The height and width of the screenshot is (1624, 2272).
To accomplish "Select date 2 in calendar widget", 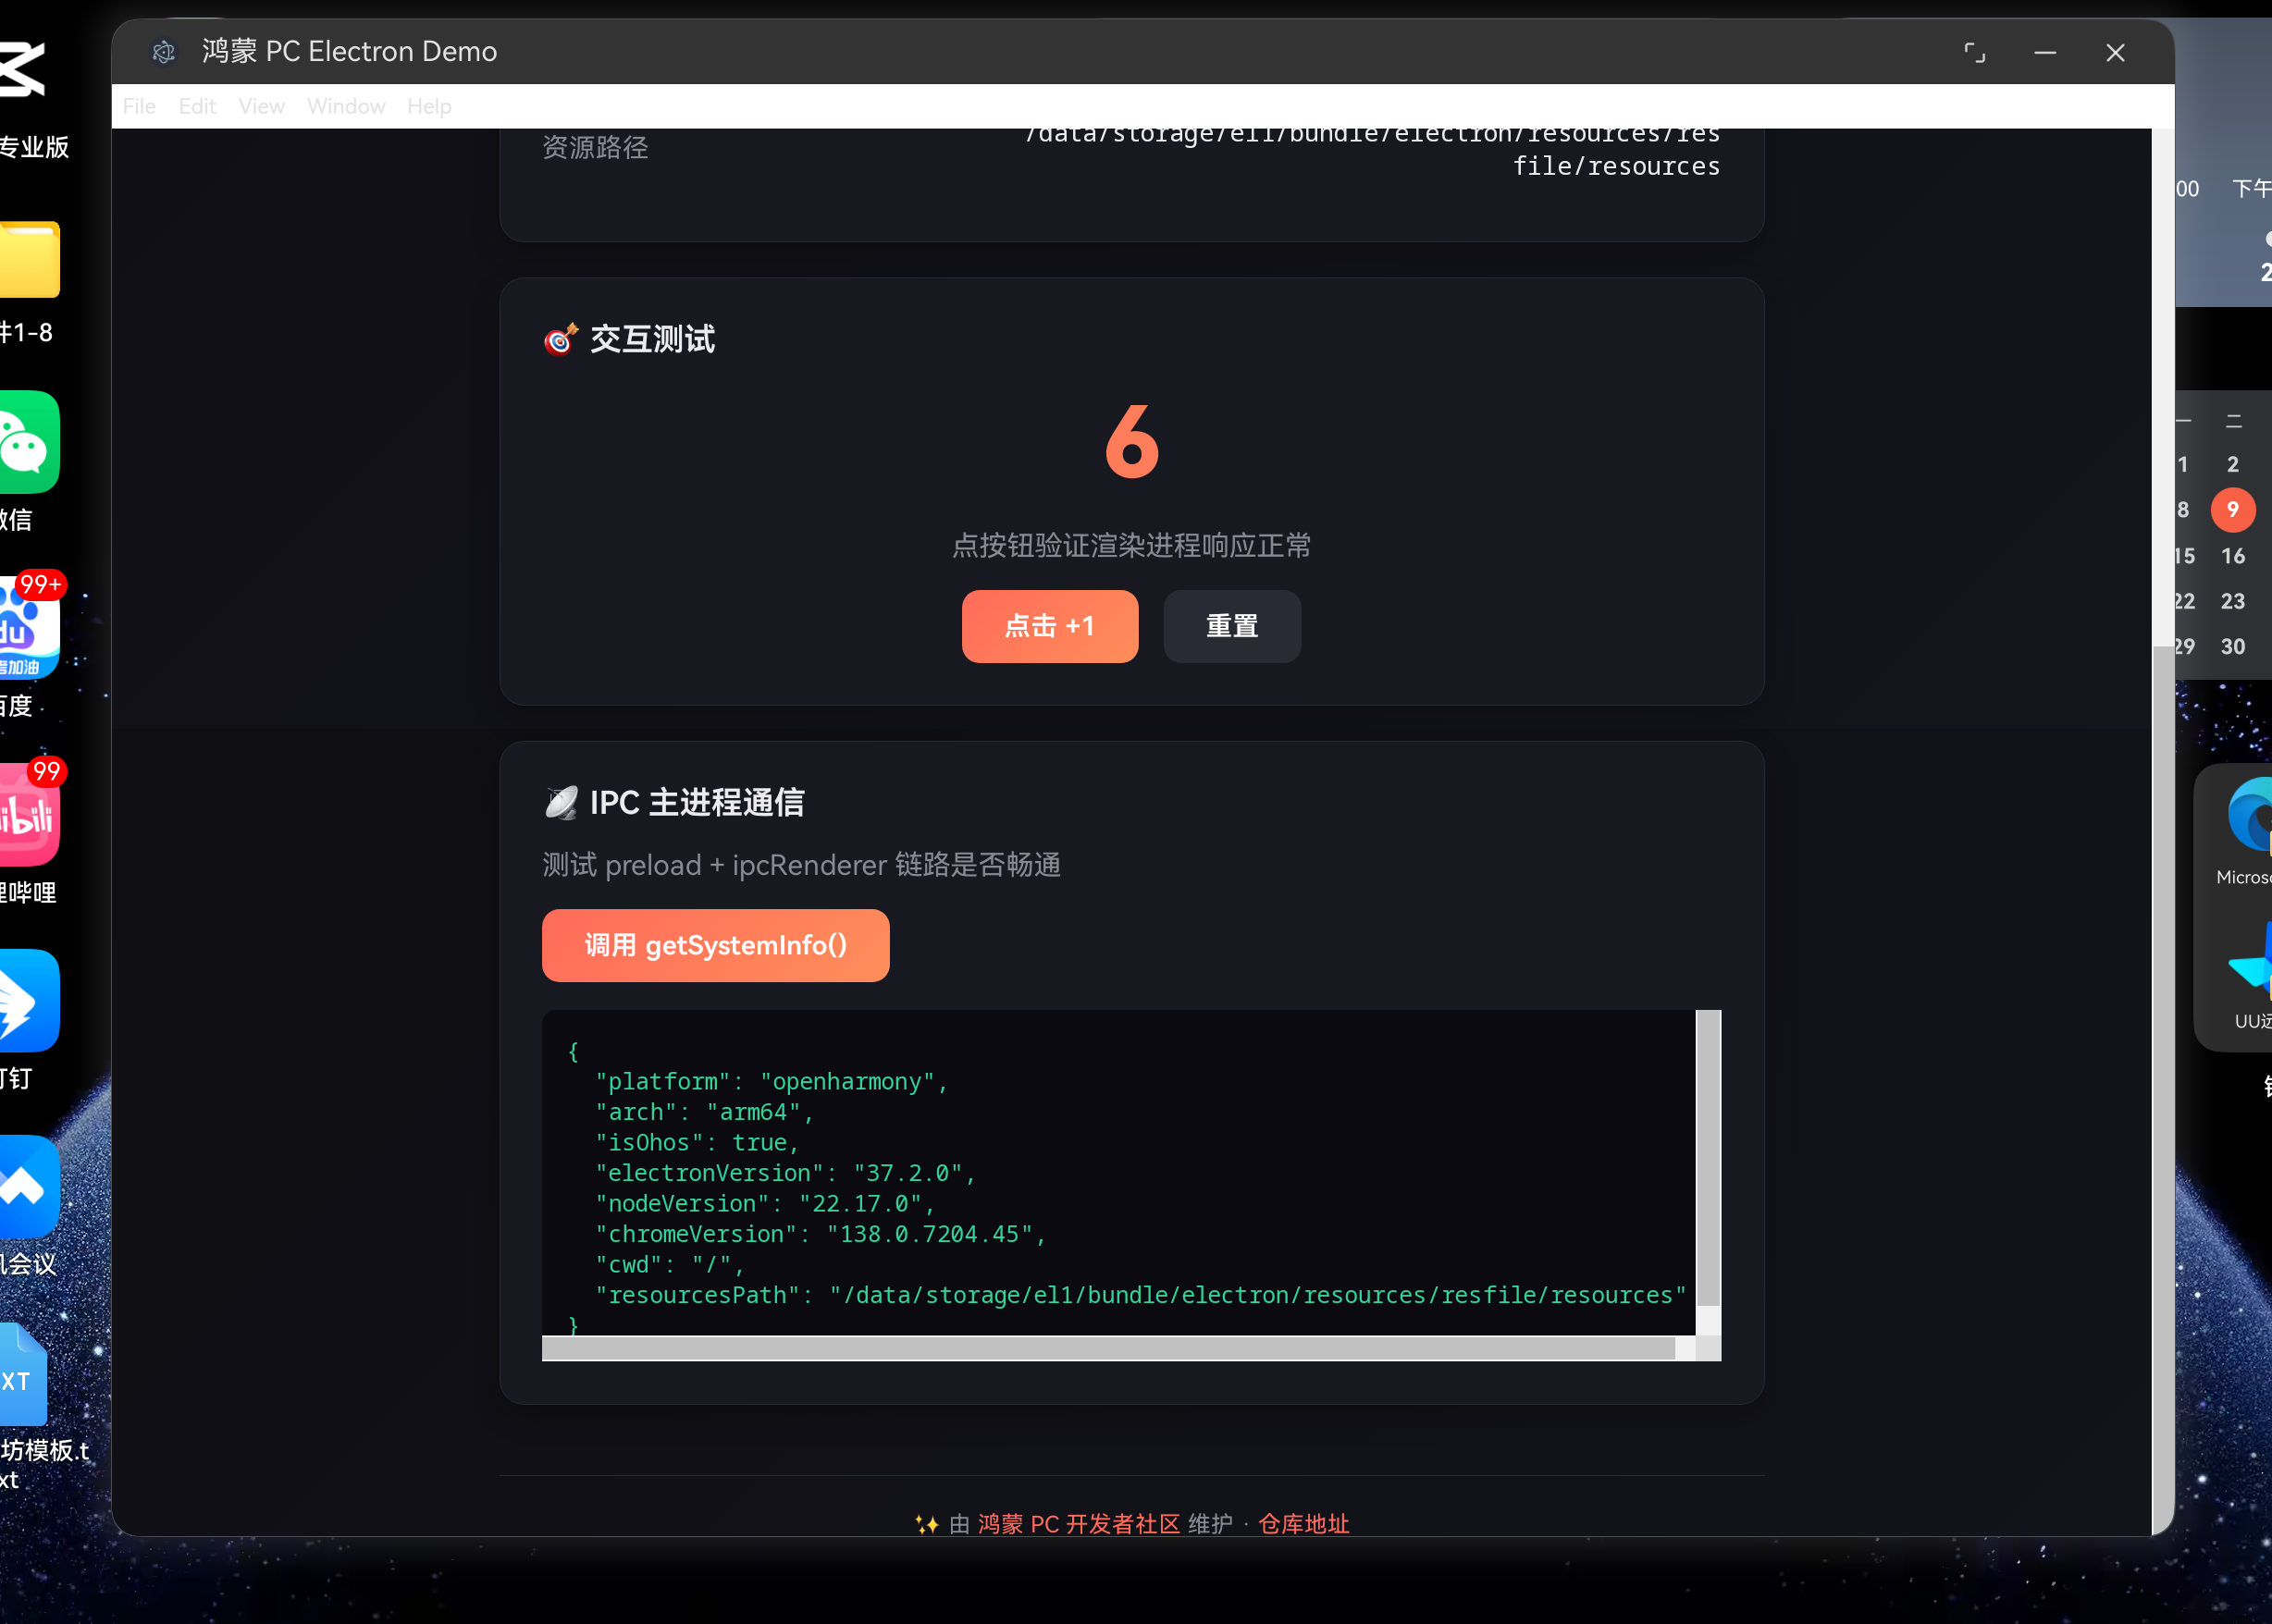I will click(2233, 464).
